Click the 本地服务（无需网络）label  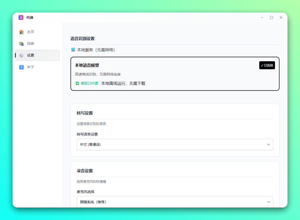point(96,50)
